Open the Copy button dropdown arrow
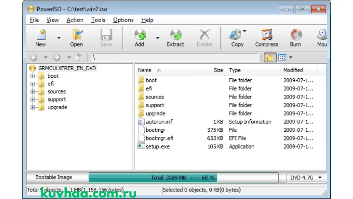Viewport: 353px width, 199px height. [245, 31]
